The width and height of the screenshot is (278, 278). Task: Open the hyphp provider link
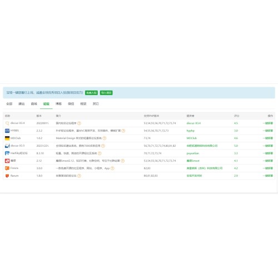(191, 131)
